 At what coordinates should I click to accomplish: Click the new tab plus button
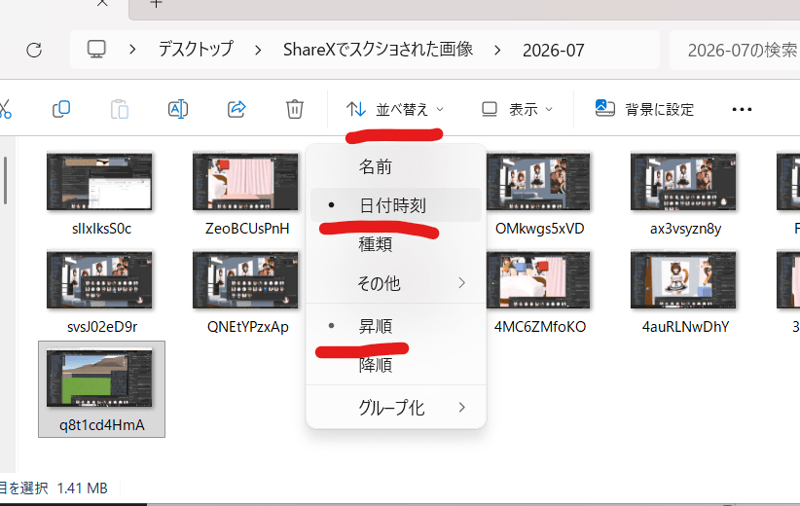tap(156, 4)
